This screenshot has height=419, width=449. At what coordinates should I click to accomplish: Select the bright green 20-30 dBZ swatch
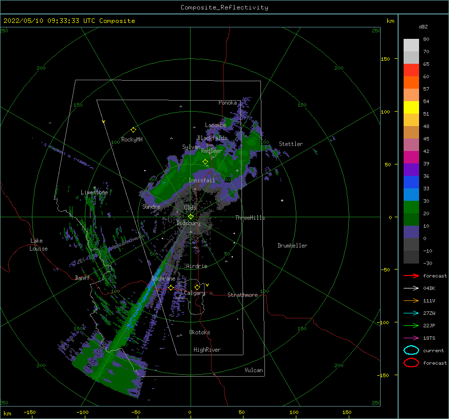[411, 207]
